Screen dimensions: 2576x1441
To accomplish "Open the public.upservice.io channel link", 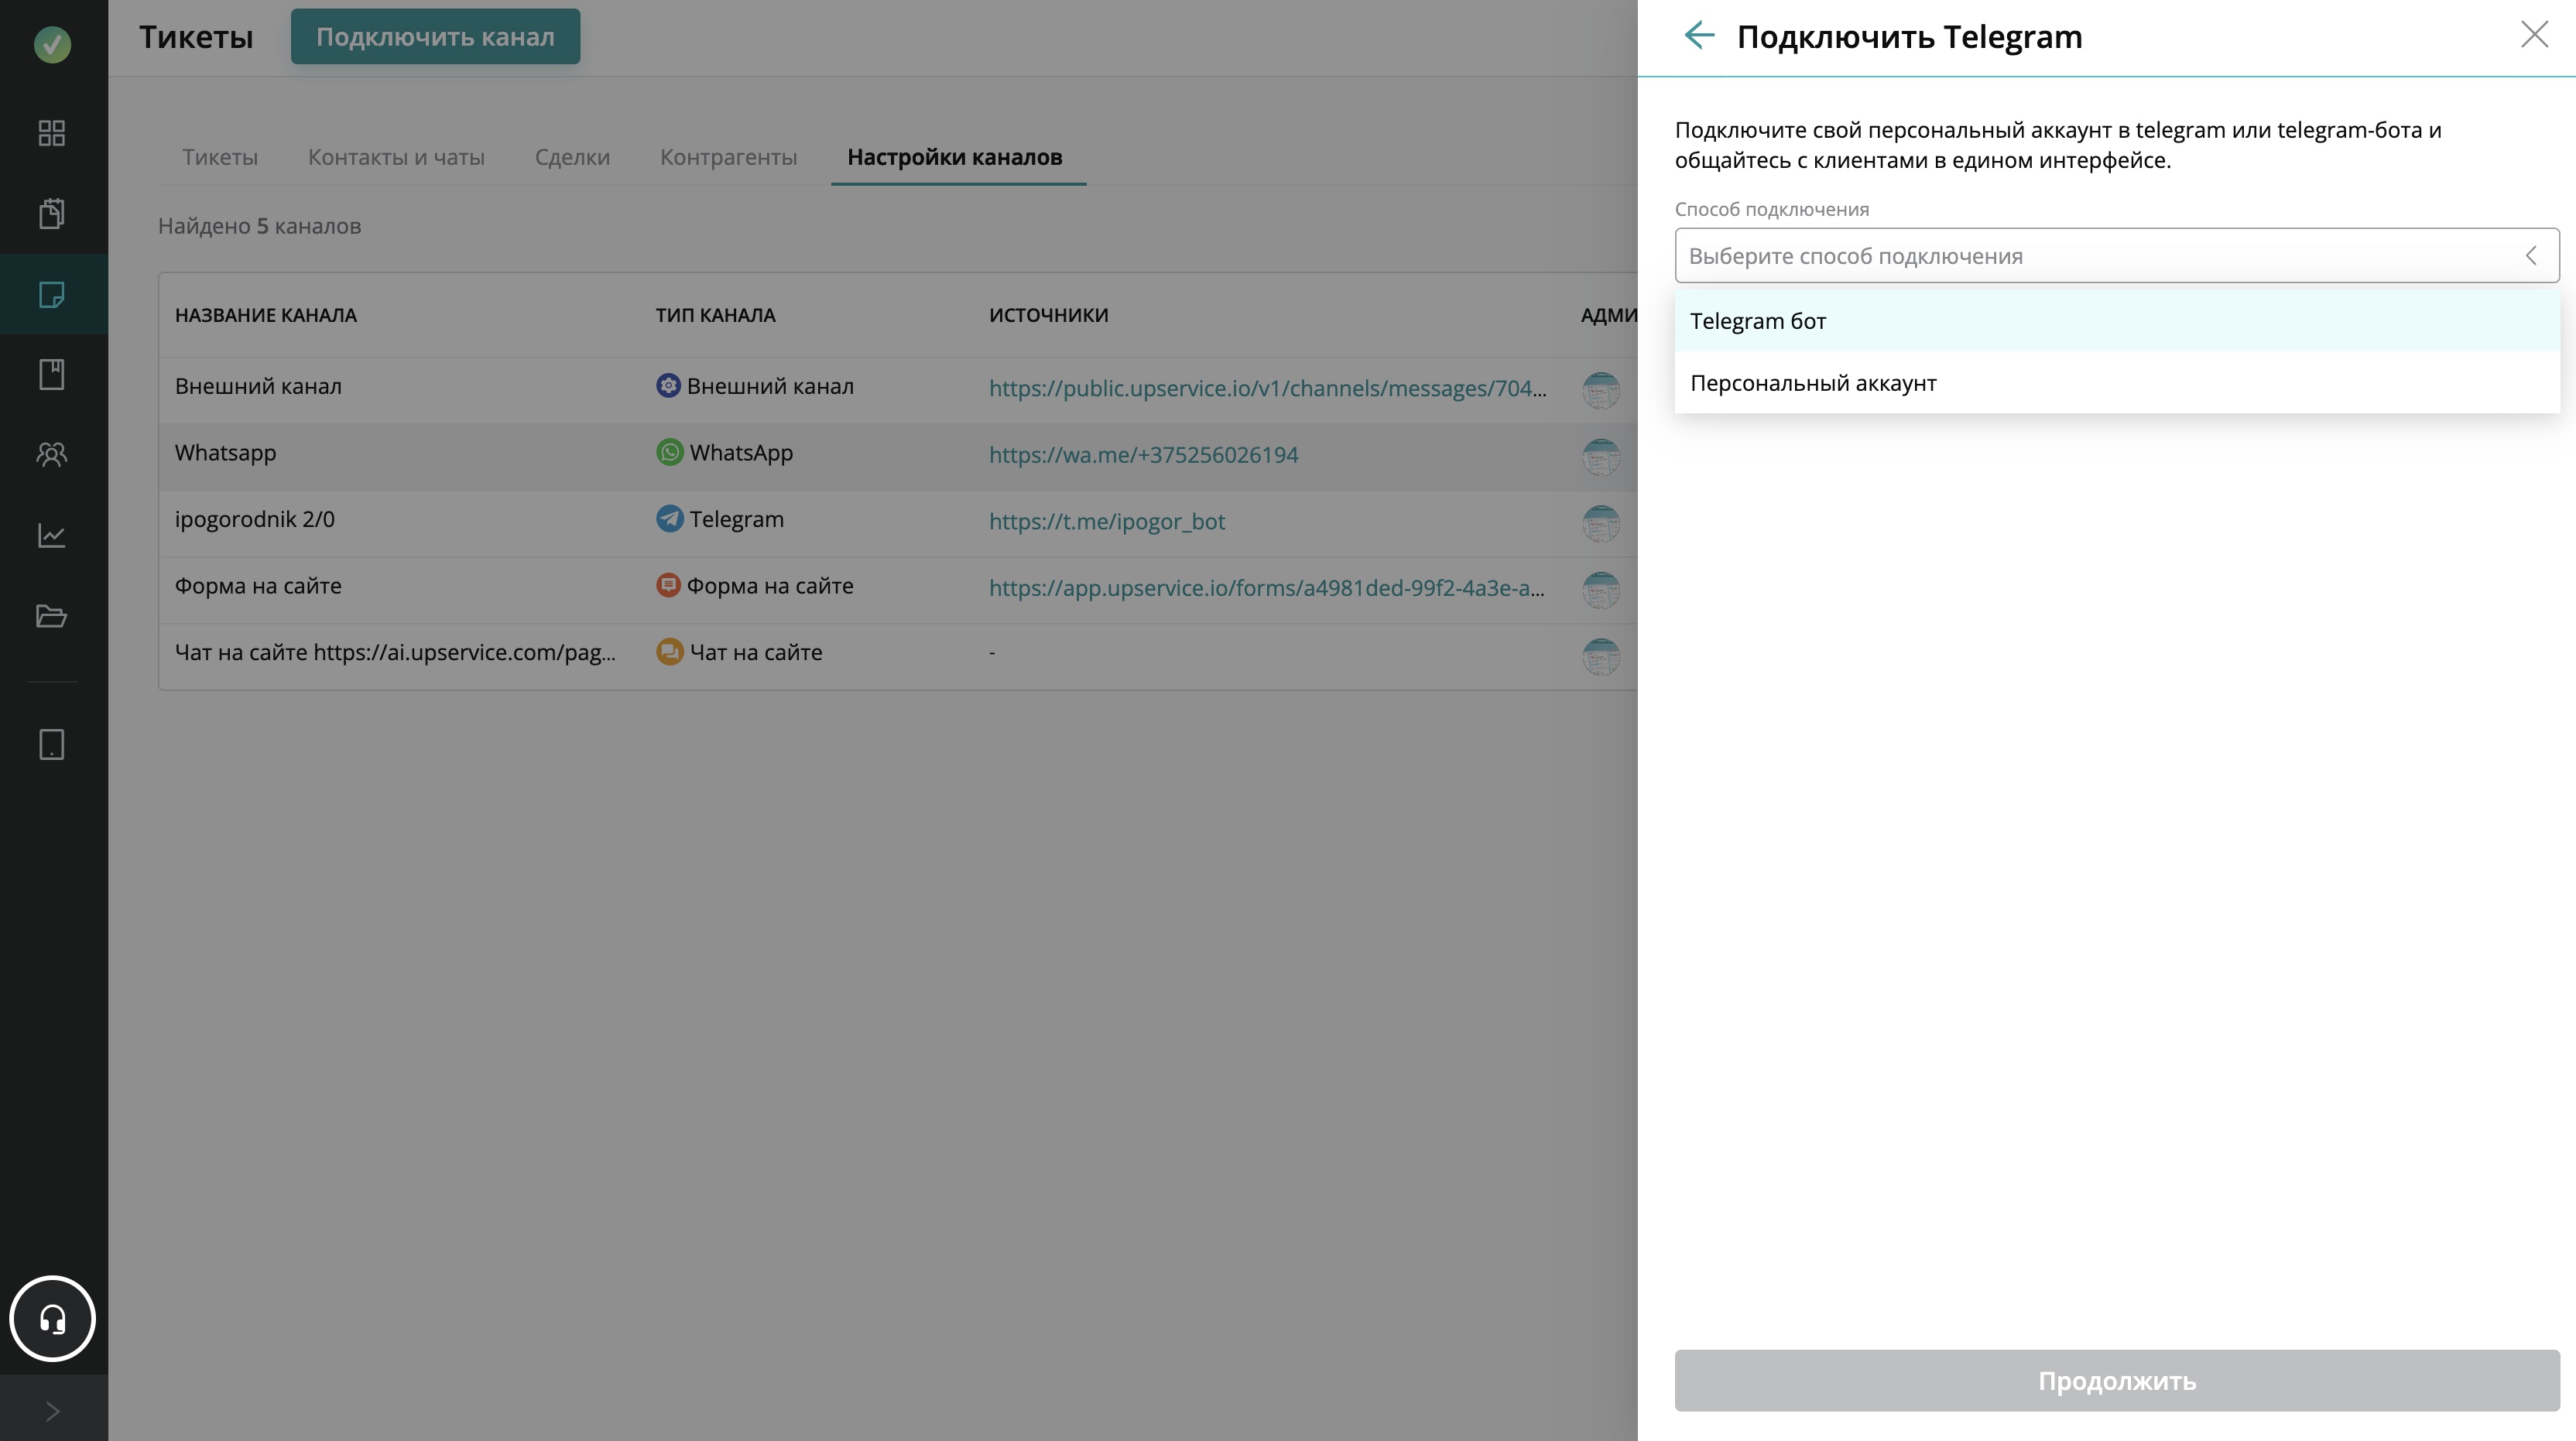I will (1268, 388).
